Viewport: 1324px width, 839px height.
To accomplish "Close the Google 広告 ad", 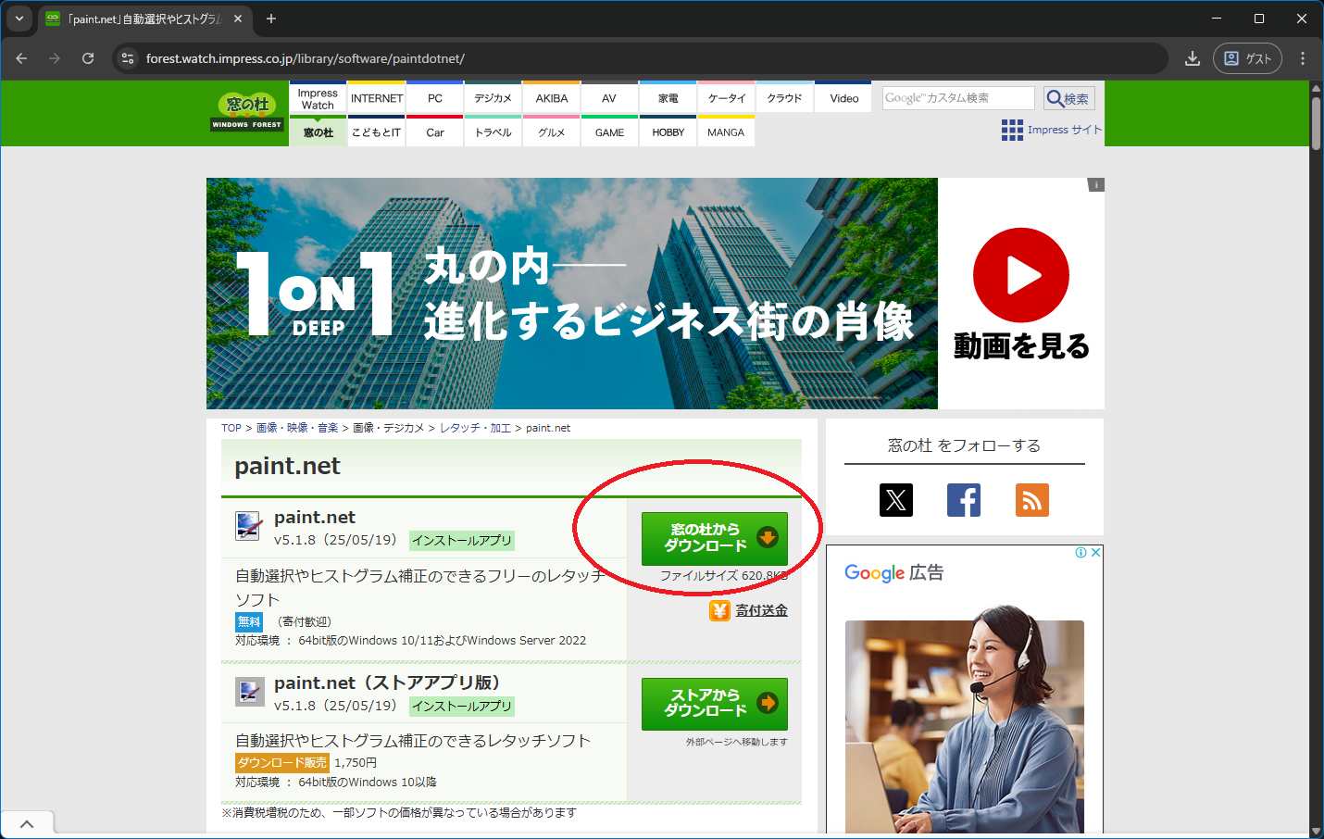I will (1095, 552).
